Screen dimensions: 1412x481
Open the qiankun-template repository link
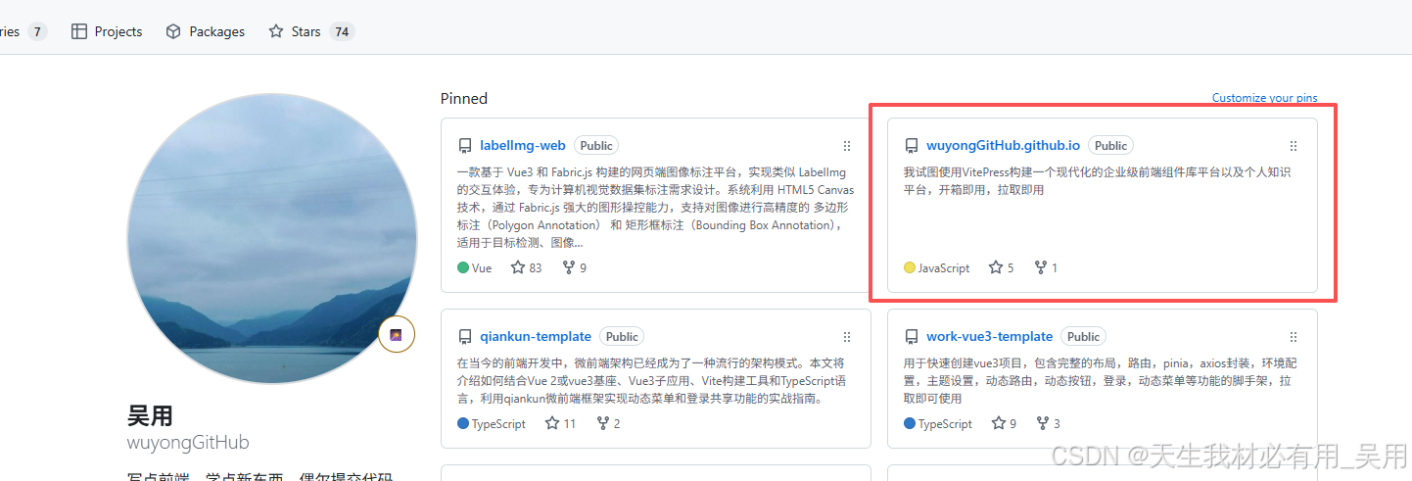pos(536,336)
